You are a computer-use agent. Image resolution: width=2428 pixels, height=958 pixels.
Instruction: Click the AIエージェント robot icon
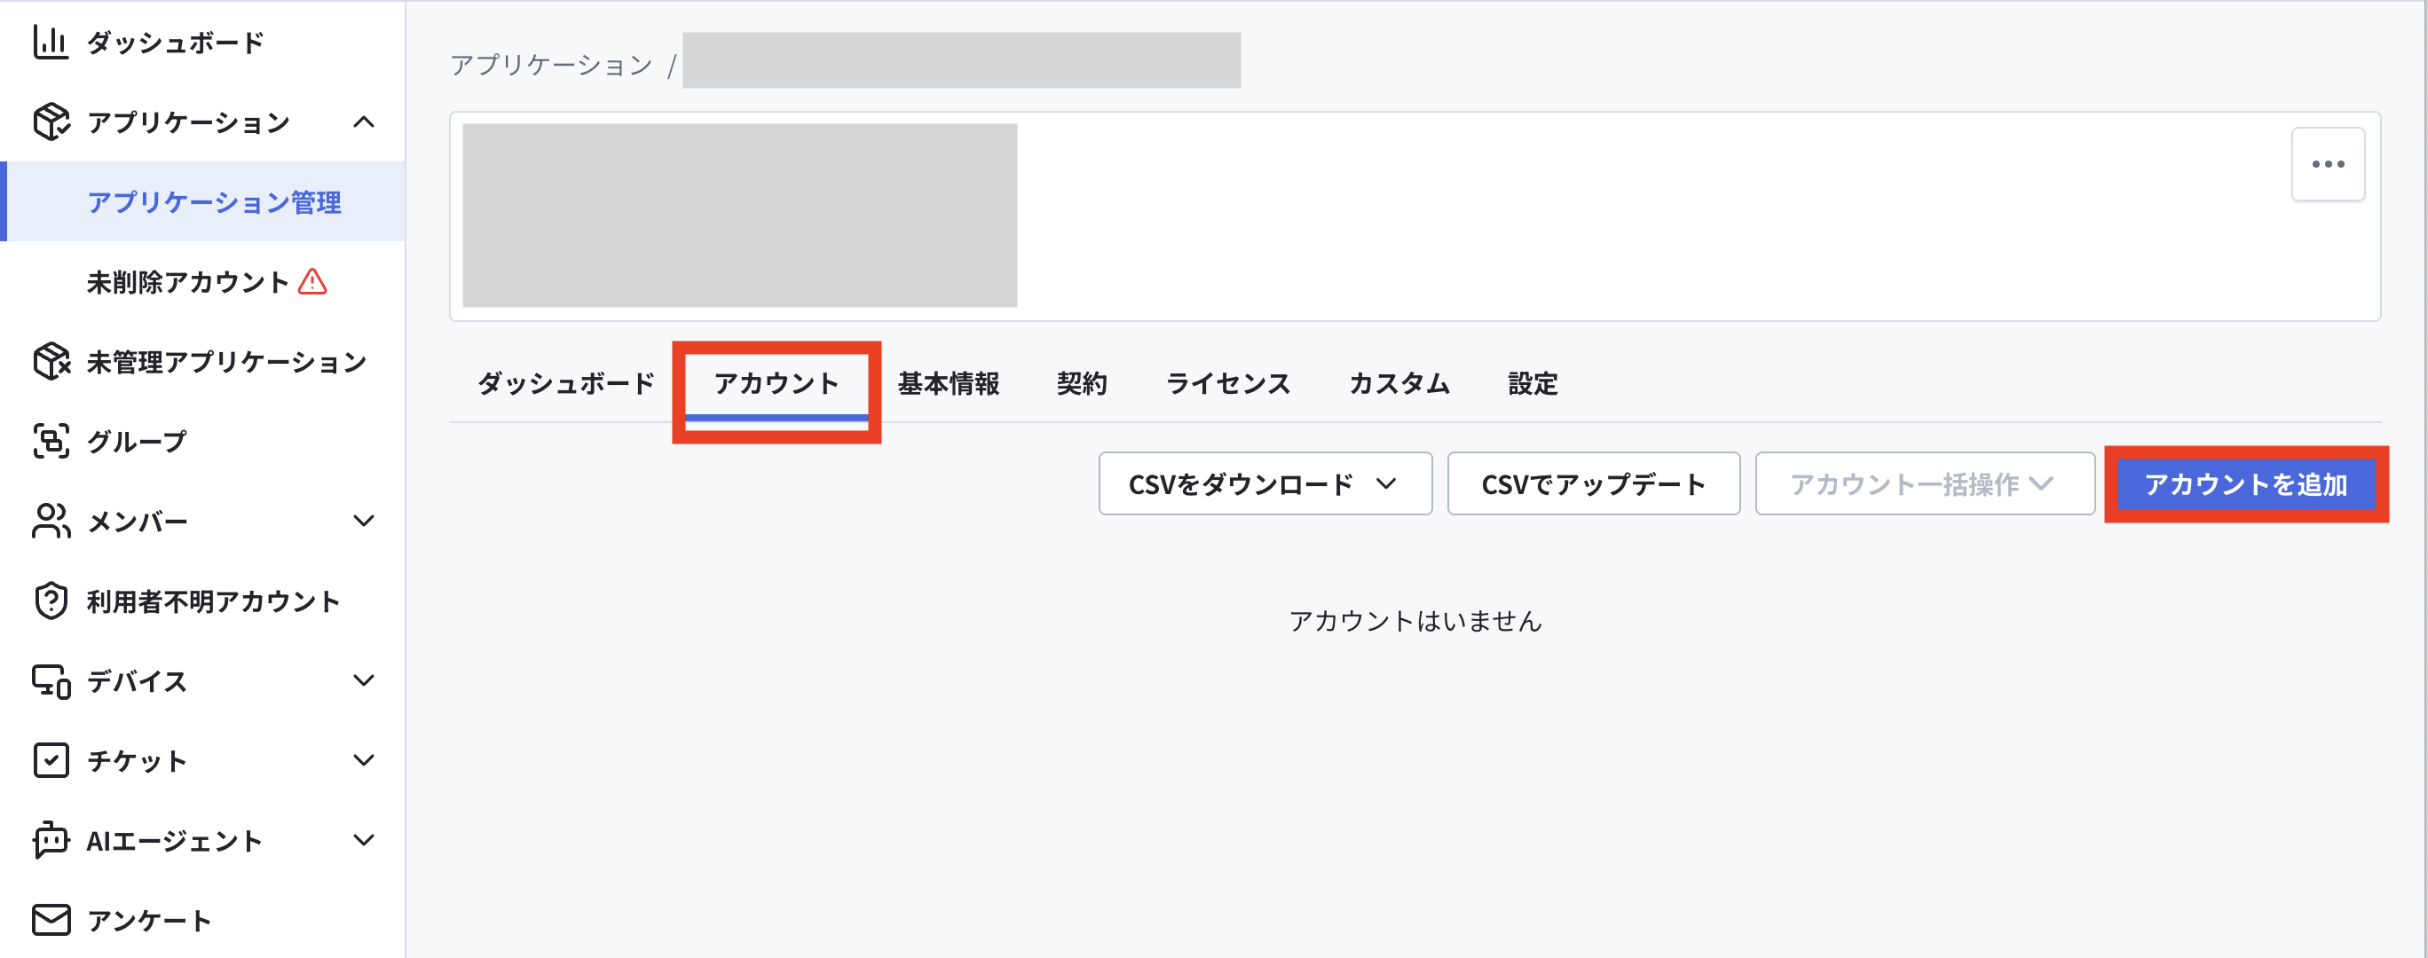tap(51, 840)
